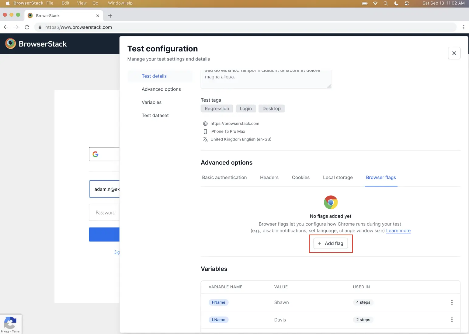Click the phone icon beside iPhone 15 Pro Max
This screenshot has width=469, height=334.
point(205,131)
